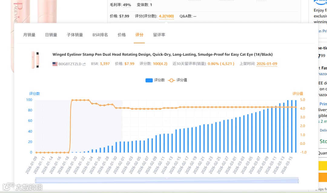Screen dimensions: 327x193
Task: Toggle the 评分数 legend series
Action: (155, 80)
